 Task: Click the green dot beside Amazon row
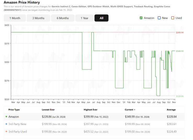point(6,117)
